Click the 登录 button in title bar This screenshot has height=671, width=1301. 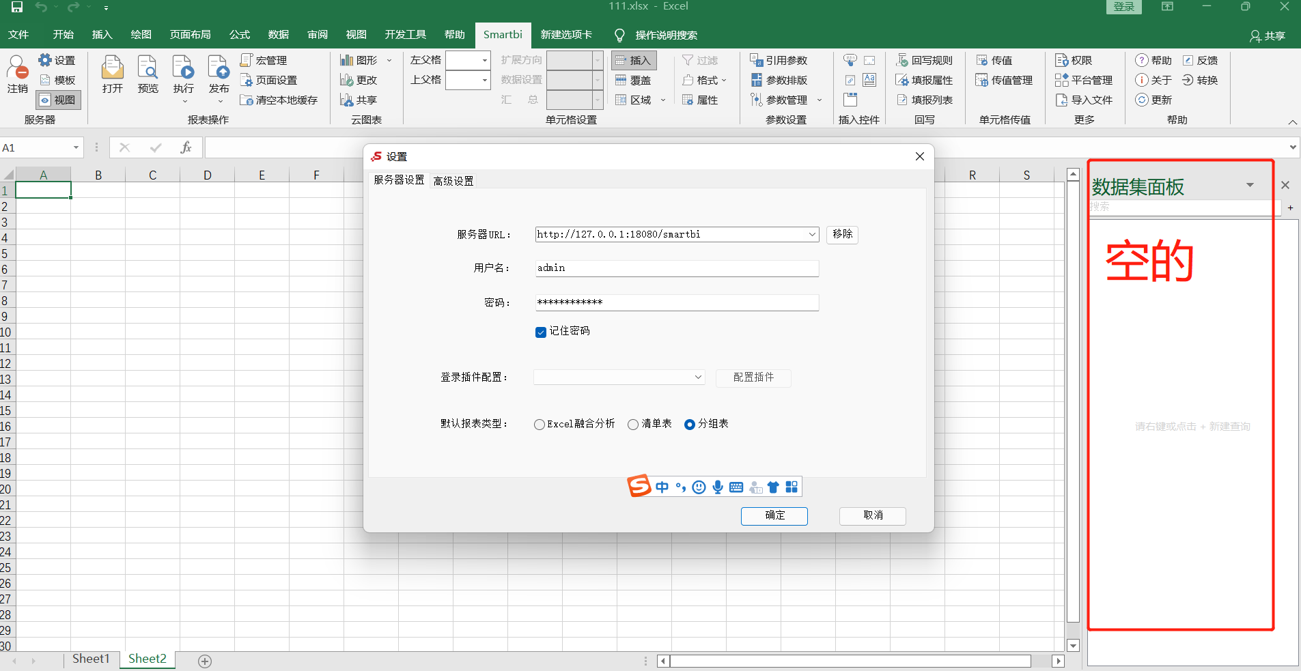point(1123,7)
